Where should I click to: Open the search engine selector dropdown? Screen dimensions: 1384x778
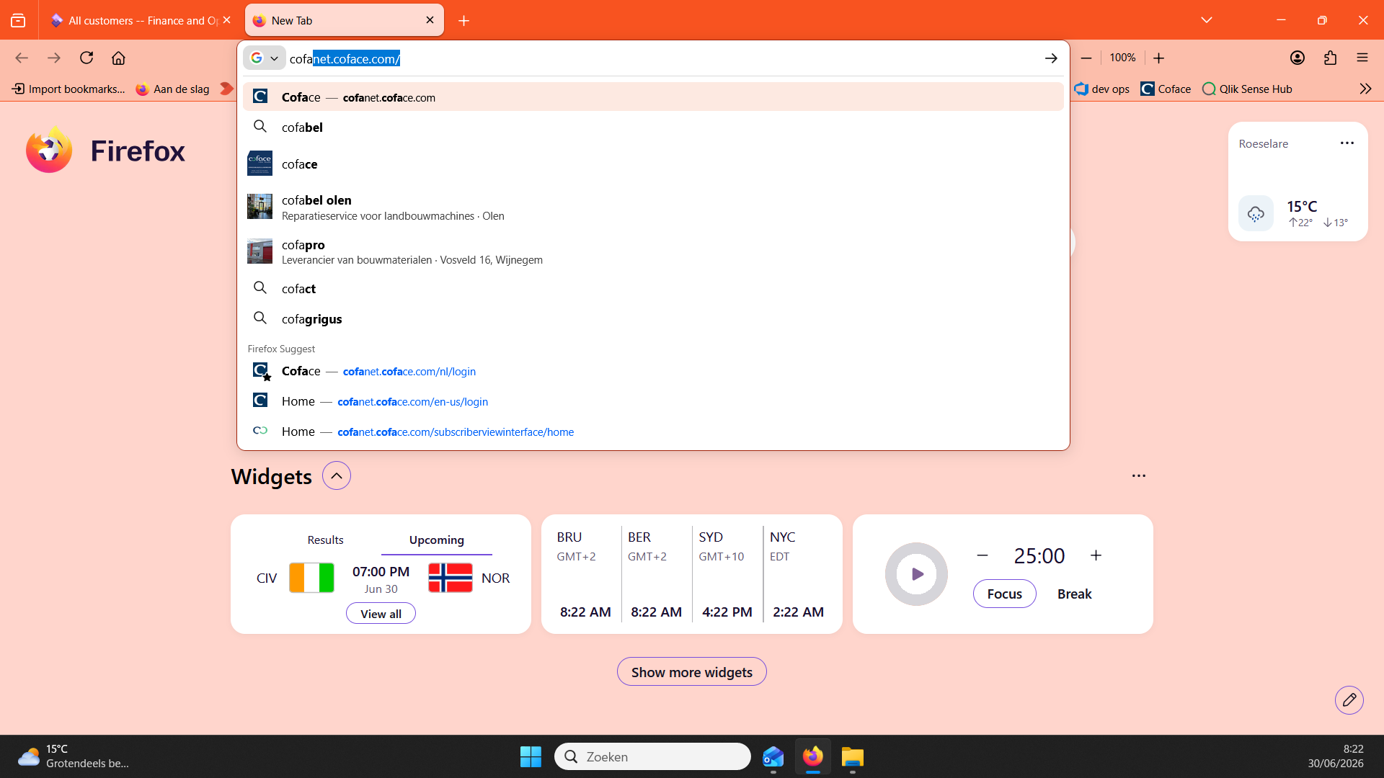tap(265, 58)
